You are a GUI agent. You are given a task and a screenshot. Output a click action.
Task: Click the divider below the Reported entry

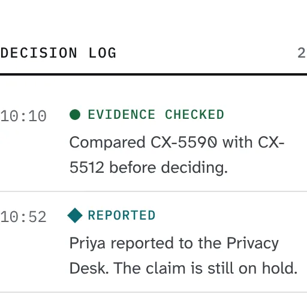tap(153, 292)
